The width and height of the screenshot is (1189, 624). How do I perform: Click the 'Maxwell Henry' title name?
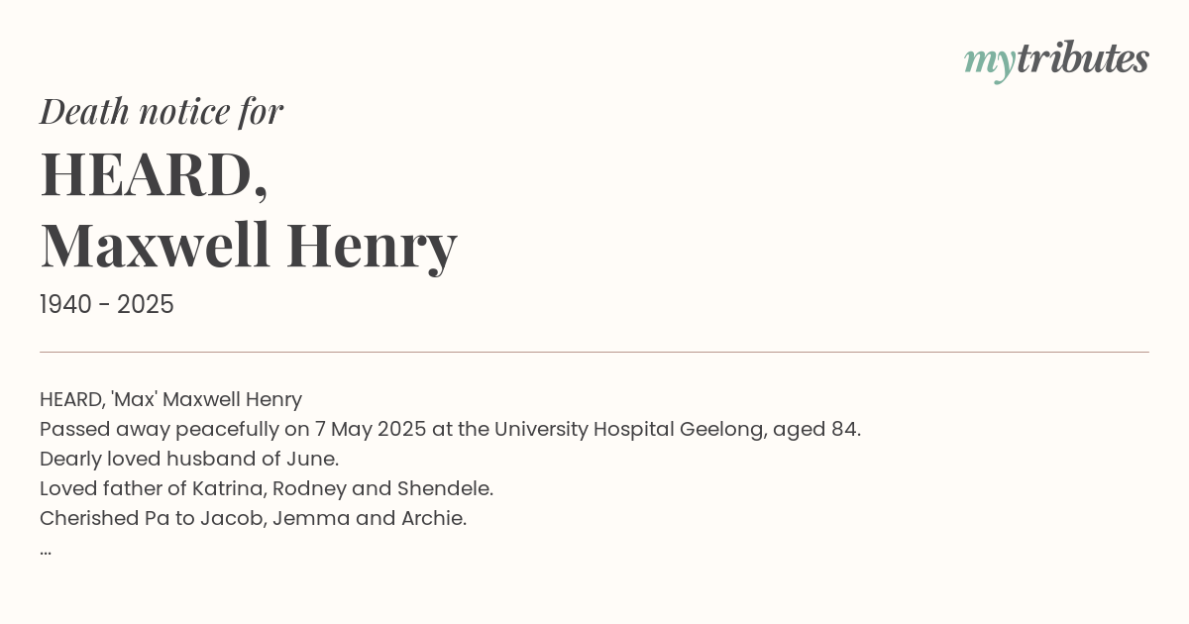[249, 246]
